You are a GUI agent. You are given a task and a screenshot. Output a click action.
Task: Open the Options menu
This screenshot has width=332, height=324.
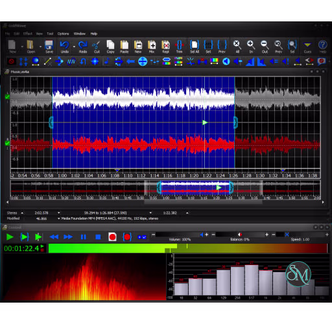(63, 34)
